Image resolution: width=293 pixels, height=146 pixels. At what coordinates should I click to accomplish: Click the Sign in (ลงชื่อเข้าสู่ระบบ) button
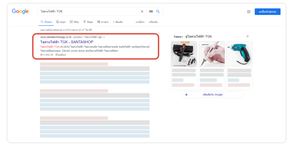point(267,12)
